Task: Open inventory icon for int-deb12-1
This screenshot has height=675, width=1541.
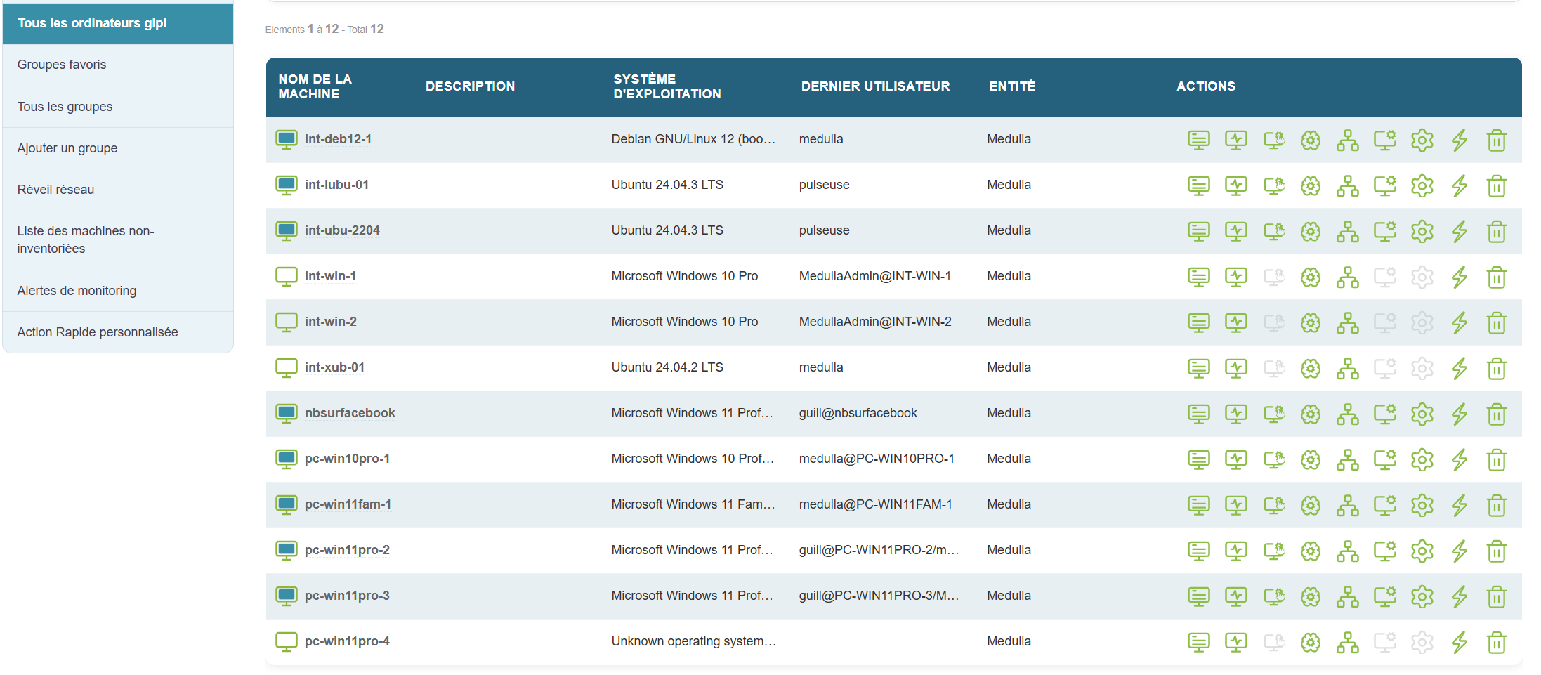Action: [x=1198, y=140]
